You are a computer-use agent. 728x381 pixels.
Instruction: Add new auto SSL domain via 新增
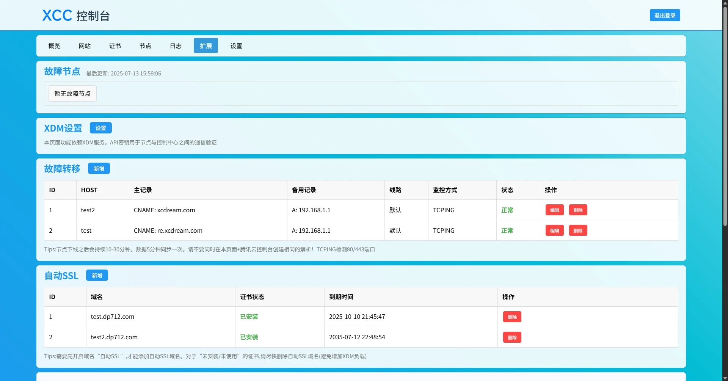97,276
